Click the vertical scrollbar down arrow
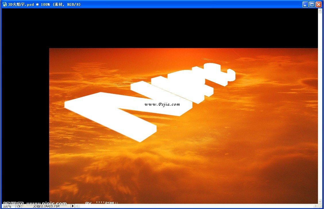This screenshot has height=209, width=324. click(320, 201)
